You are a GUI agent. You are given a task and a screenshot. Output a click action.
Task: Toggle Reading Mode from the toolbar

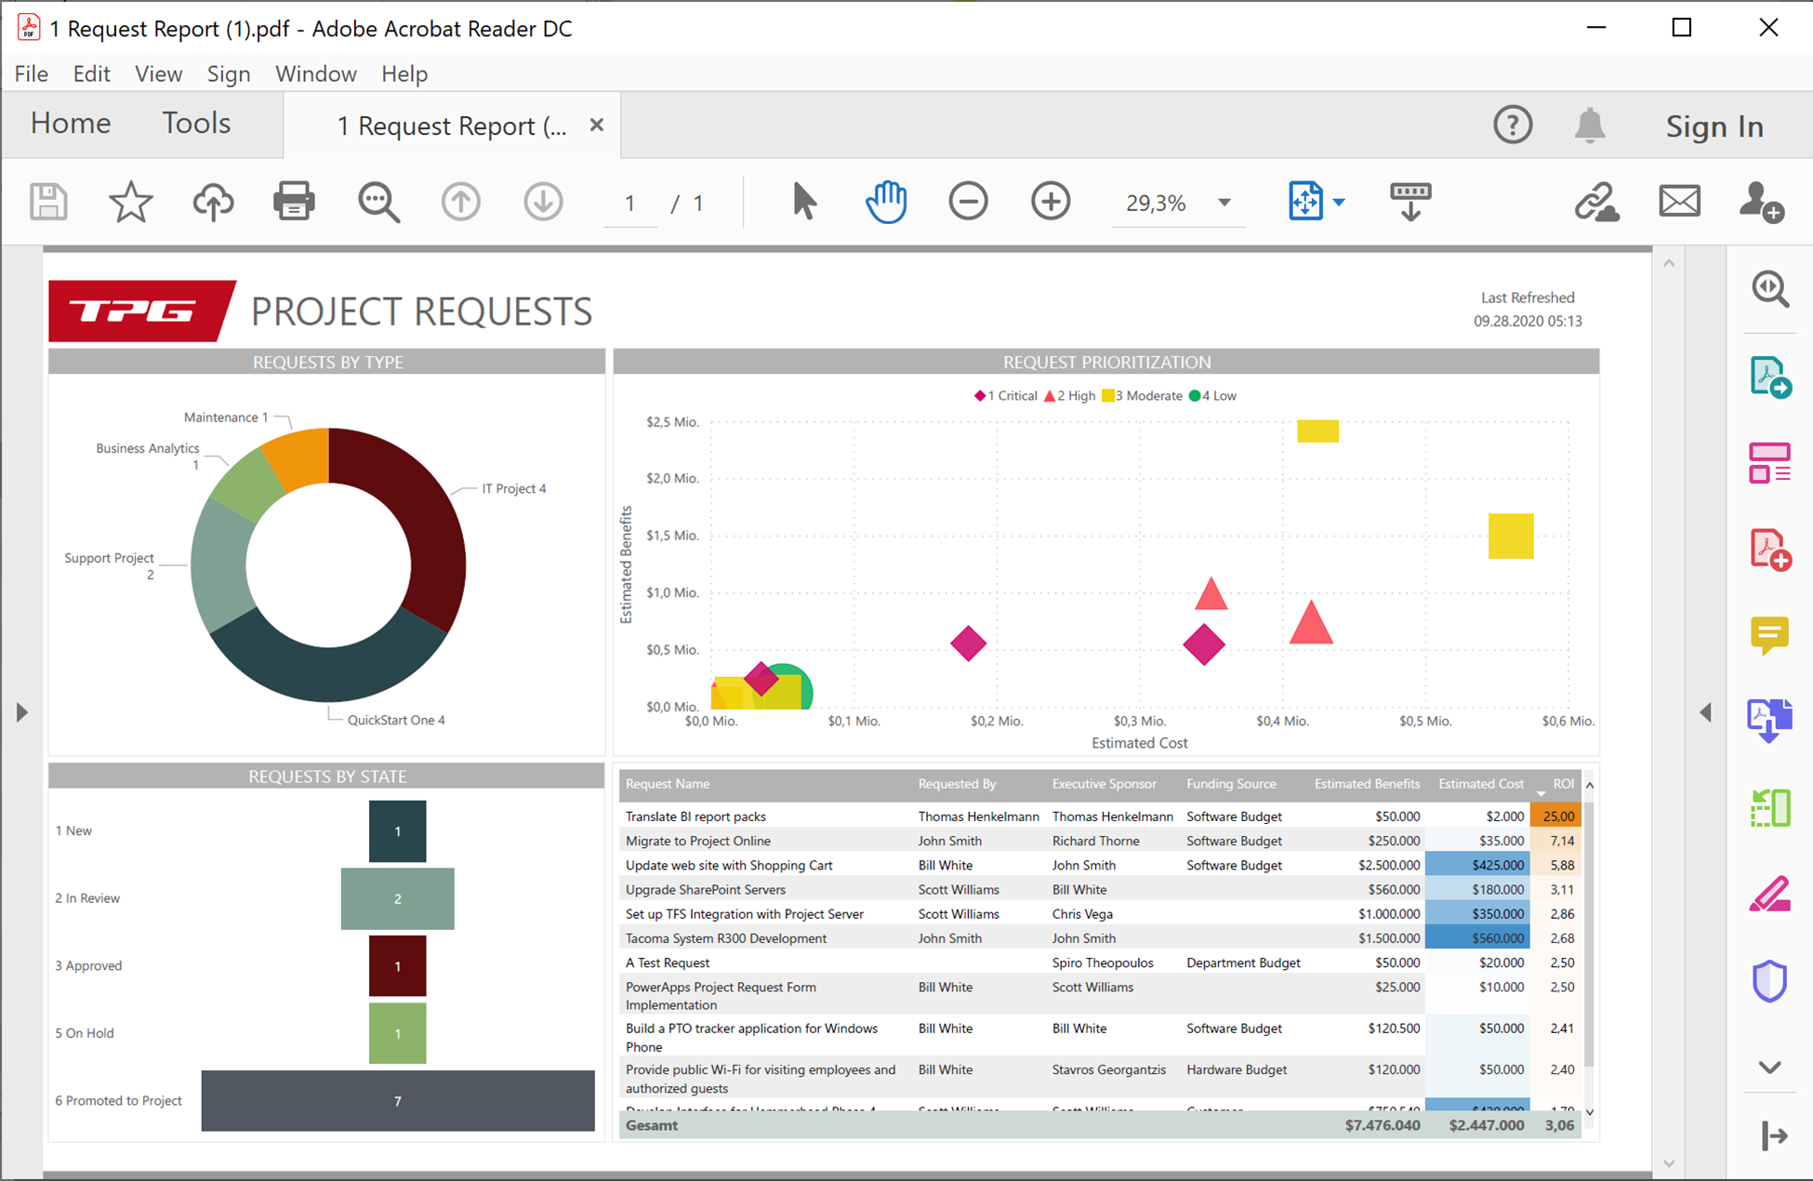point(1409,202)
